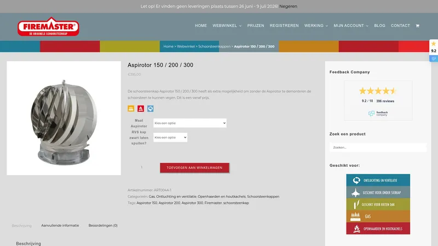Switch to Aanvullende informatie tab
Viewport: 438px width, 246px height.
pyautogui.click(x=60, y=225)
